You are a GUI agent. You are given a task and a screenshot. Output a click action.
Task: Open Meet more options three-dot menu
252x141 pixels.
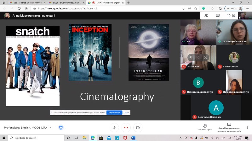tap(247, 128)
